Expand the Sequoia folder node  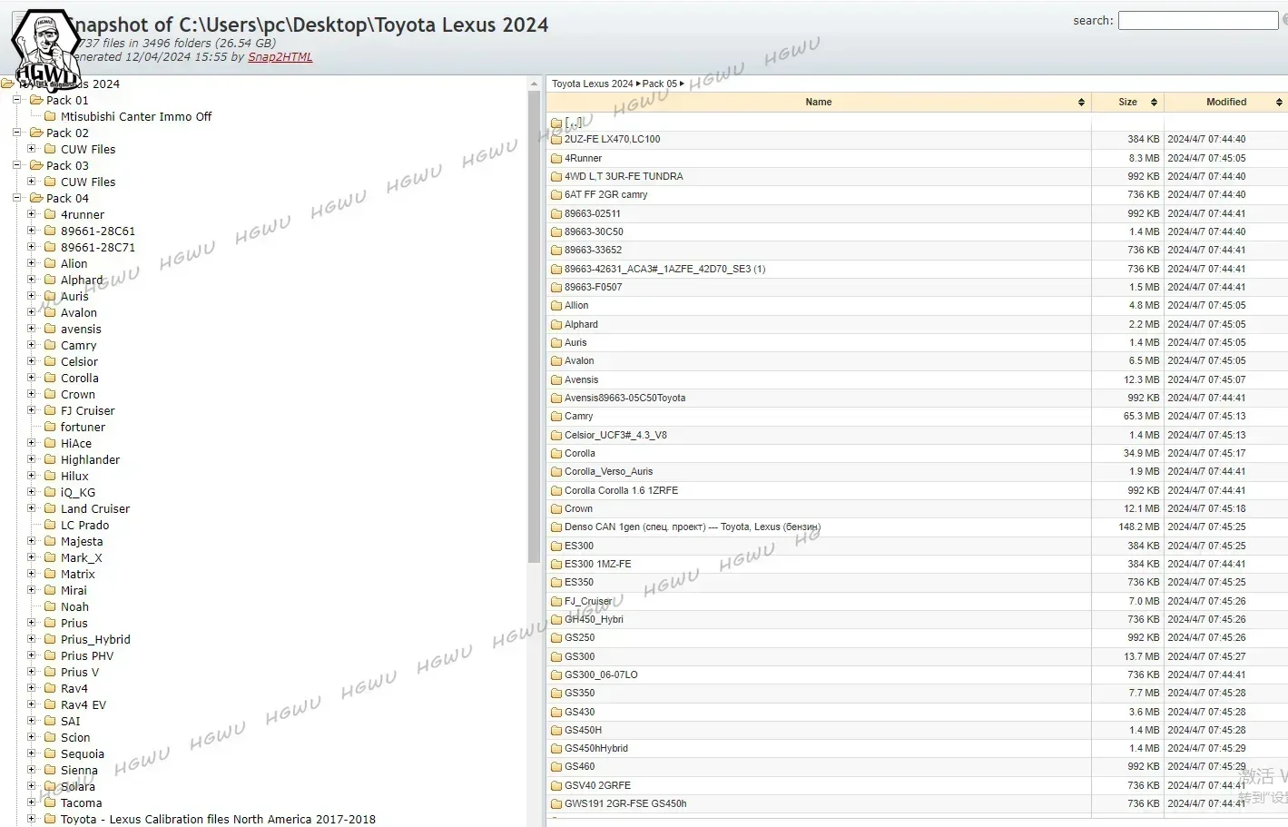[x=31, y=753]
